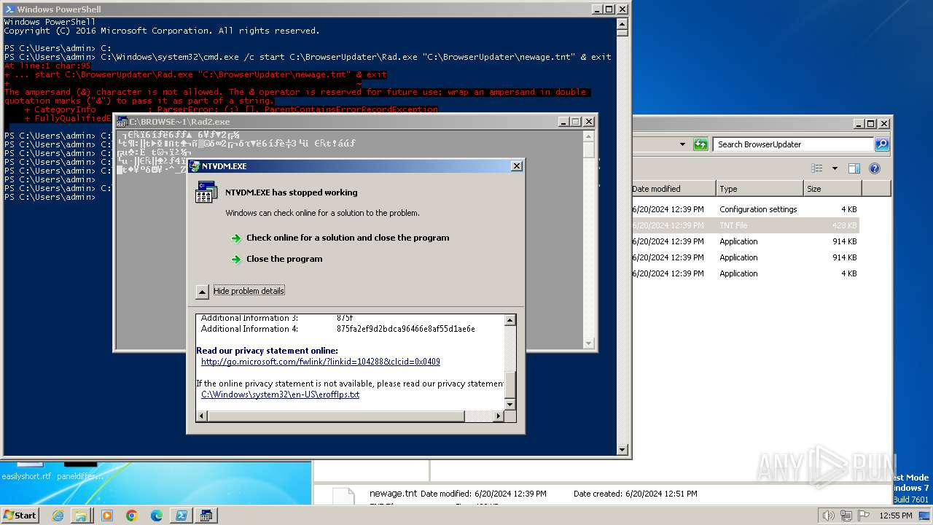The image size is (933, 525).
Task: Launch Internet Explorer from the taskbar
Action: [x=58, y=516]
